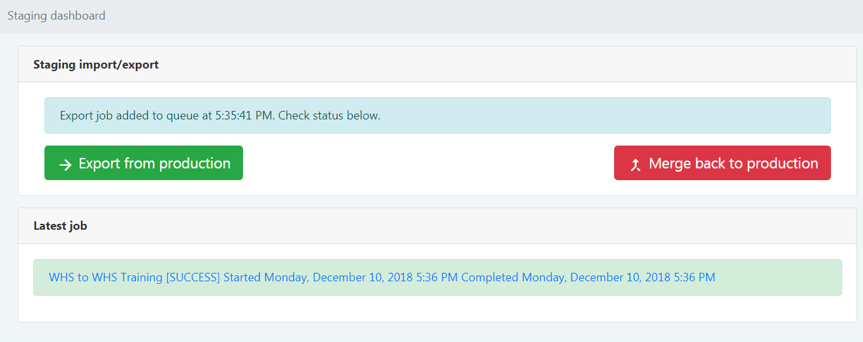
Task: Open the WHS to WHS Training job link
Action: pos(106,277)
